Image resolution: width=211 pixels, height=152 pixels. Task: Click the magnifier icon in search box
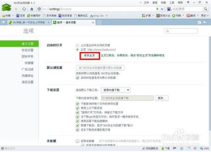pyautogui.click(x=205, y=9)
